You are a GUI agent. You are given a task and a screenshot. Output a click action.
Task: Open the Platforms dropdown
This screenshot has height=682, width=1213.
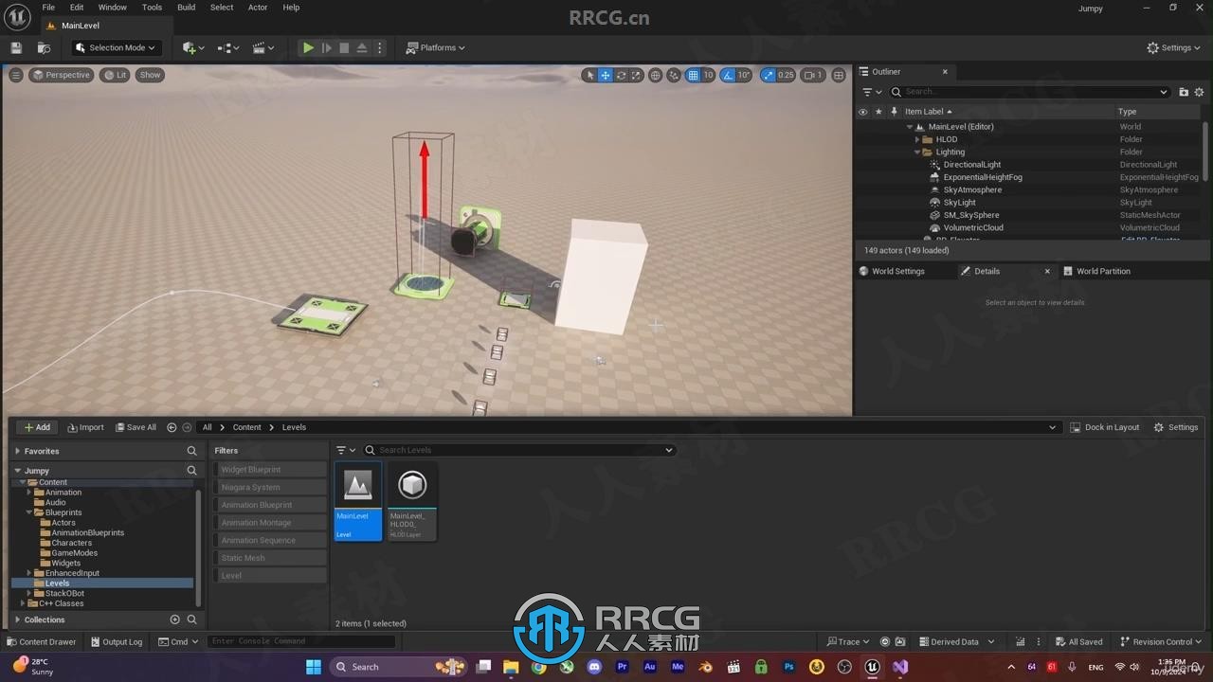[436, 47]
